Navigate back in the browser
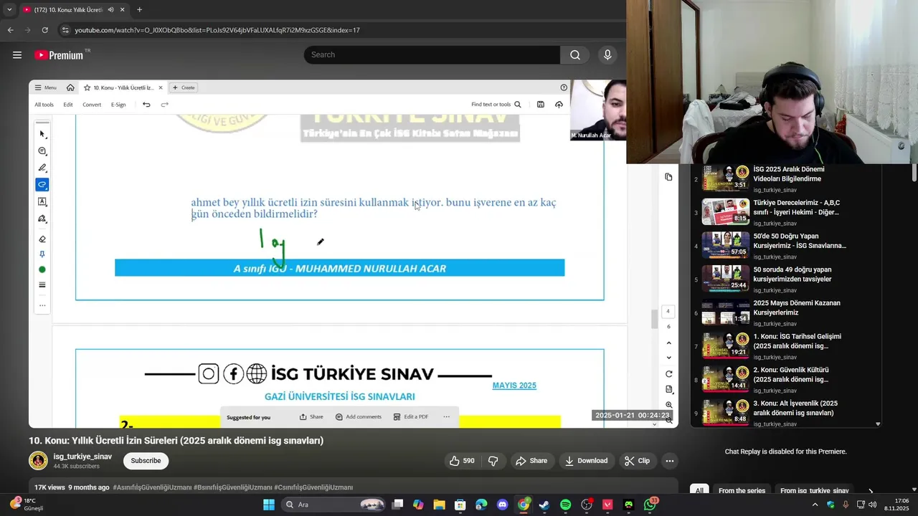The height and width of the screenshot is (516, 918). pyautogui.click(x=10, y=30)
